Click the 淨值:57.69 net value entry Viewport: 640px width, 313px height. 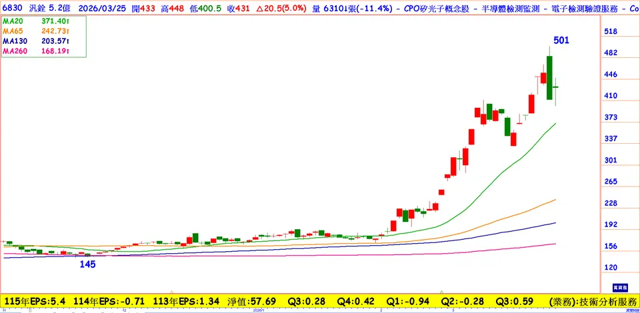(x=252, y=302)
